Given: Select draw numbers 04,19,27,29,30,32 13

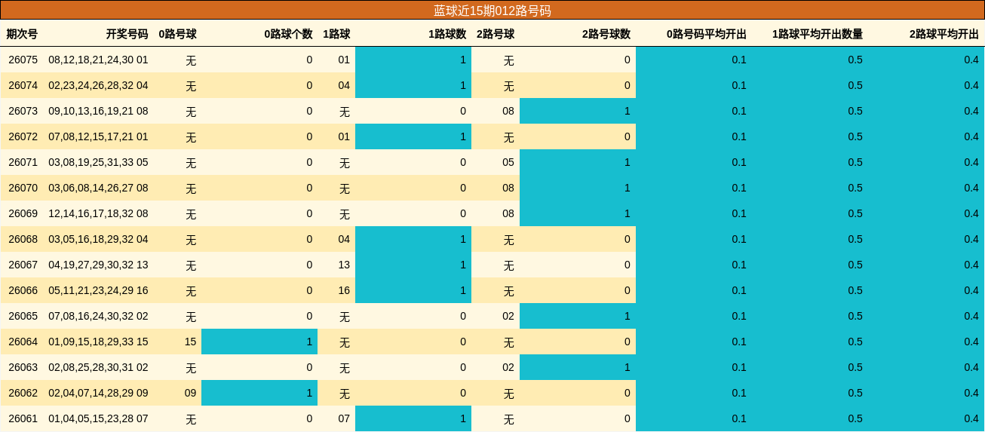Looking at the screenshot, I should point(98,265).
